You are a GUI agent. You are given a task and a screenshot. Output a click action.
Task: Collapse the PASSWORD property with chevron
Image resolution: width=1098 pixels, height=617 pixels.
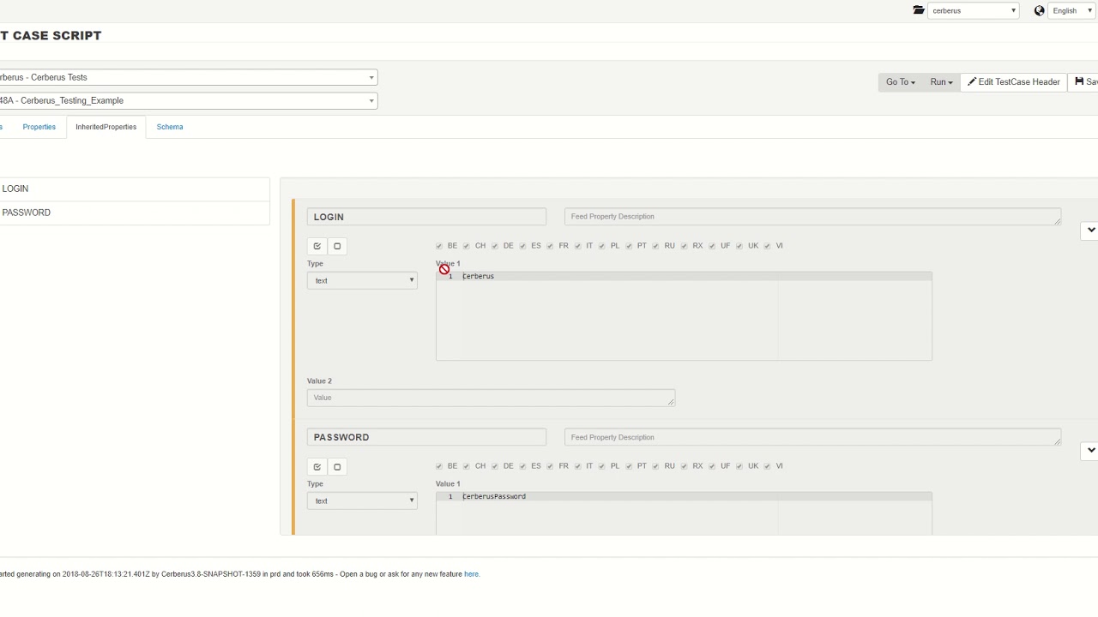point(1090,450)
